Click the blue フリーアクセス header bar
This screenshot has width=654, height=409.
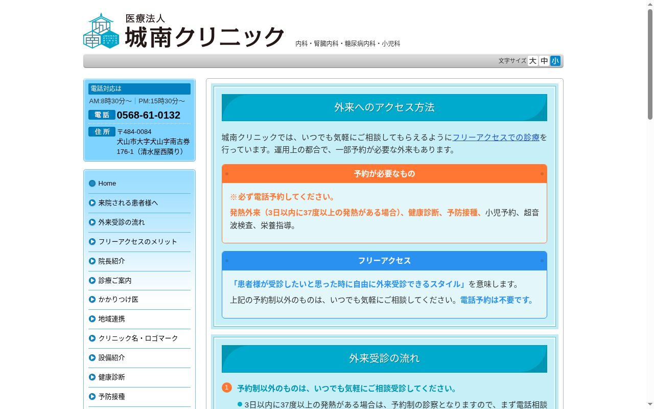tap(384, 261)
